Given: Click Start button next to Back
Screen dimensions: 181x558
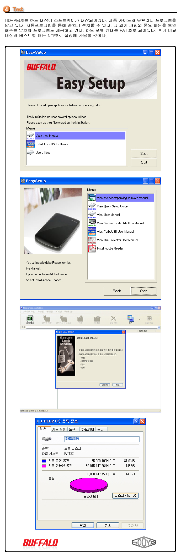Looking at the screenshot, I should coord(144,291).
